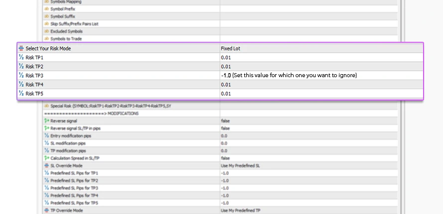The width and height of the screenshot is (443, 214).
Task: Click the enum icon beside Select Your Risk Mode
Action: [21, 49]
